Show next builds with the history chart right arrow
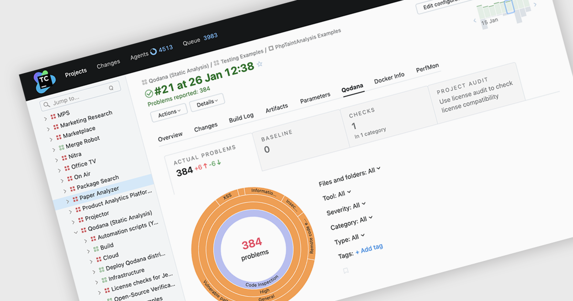This screenshot has height=301, width=573. pyautogui.click(x=535, y=5)
